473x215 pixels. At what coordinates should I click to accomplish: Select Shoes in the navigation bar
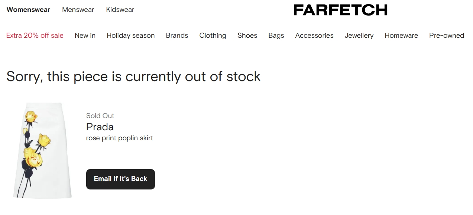(x=247, y=36)
